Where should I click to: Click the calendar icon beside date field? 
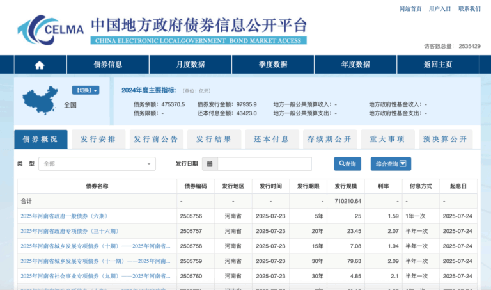[210, 164]
